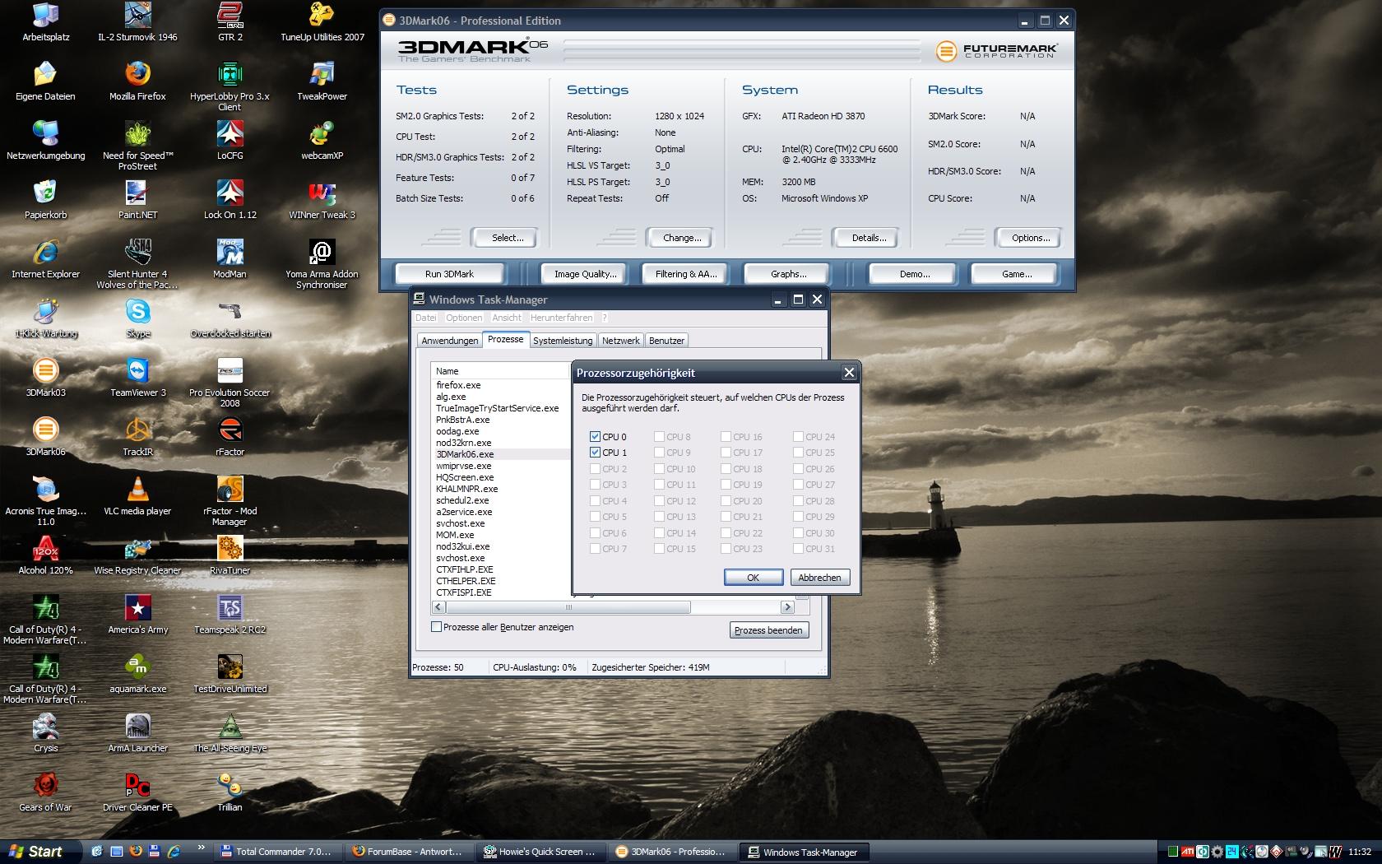Open the RivaTuner desktop icon

coord(230,555)
